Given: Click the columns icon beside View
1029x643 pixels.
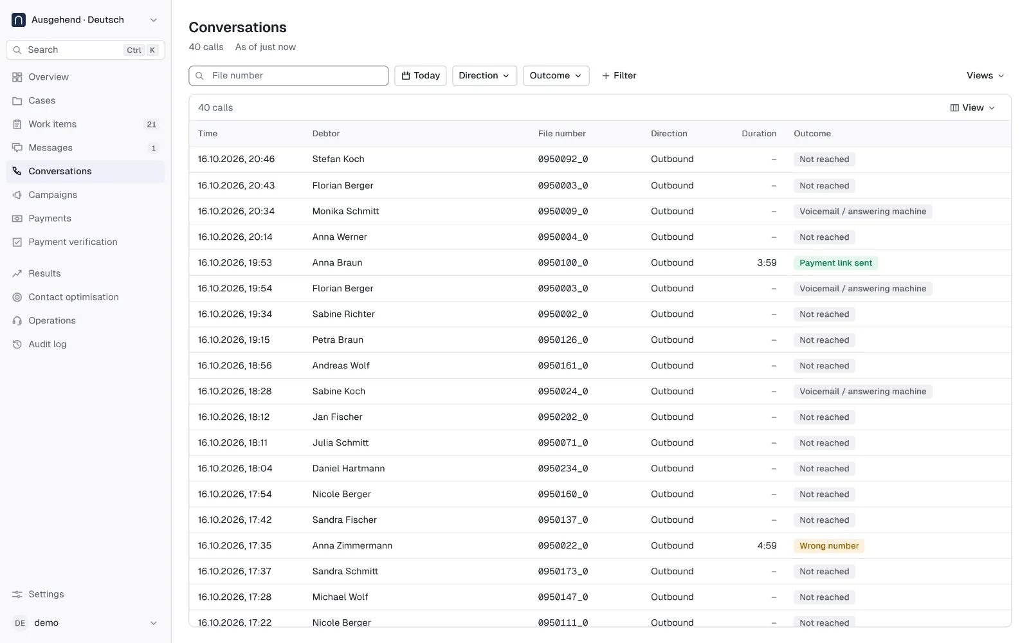Looking at the screenshot, I should (x=954, y=108).
